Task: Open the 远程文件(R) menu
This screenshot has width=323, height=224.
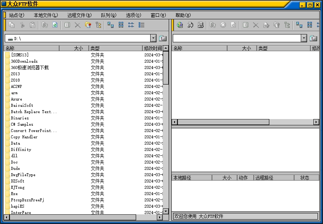Action: 80,15
